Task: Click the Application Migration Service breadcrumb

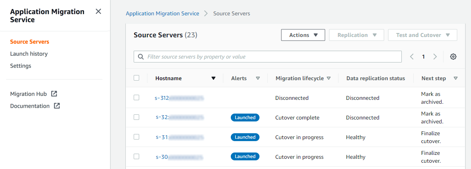Action: pos(162,13)
